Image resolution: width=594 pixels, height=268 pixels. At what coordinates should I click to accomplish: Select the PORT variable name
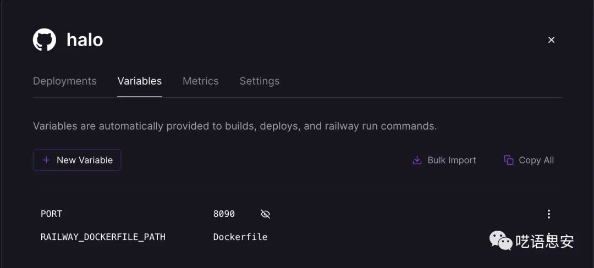[x=52, y=214]
